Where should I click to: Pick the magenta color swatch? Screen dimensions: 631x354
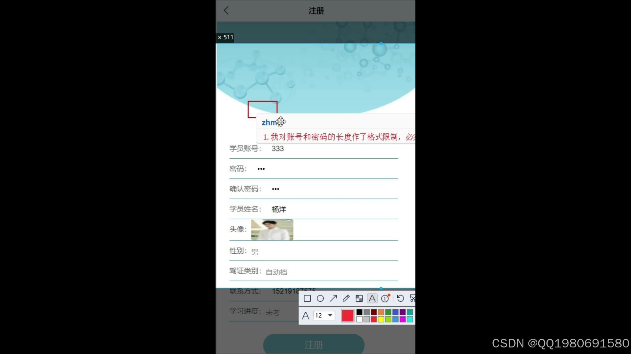(403, 319)
